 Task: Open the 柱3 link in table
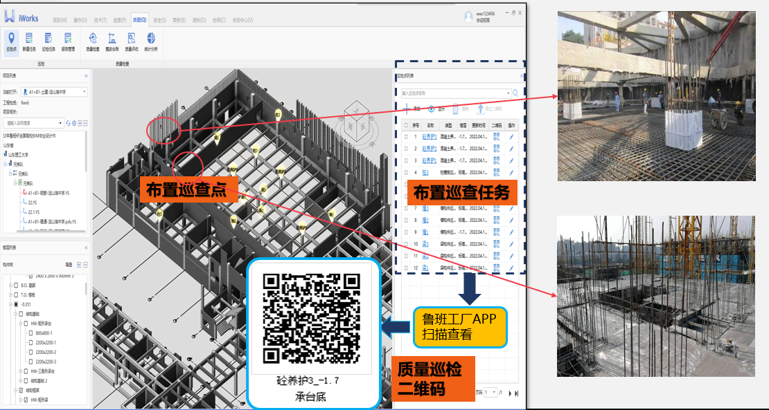pyautogui.click(x=425, y=172)
